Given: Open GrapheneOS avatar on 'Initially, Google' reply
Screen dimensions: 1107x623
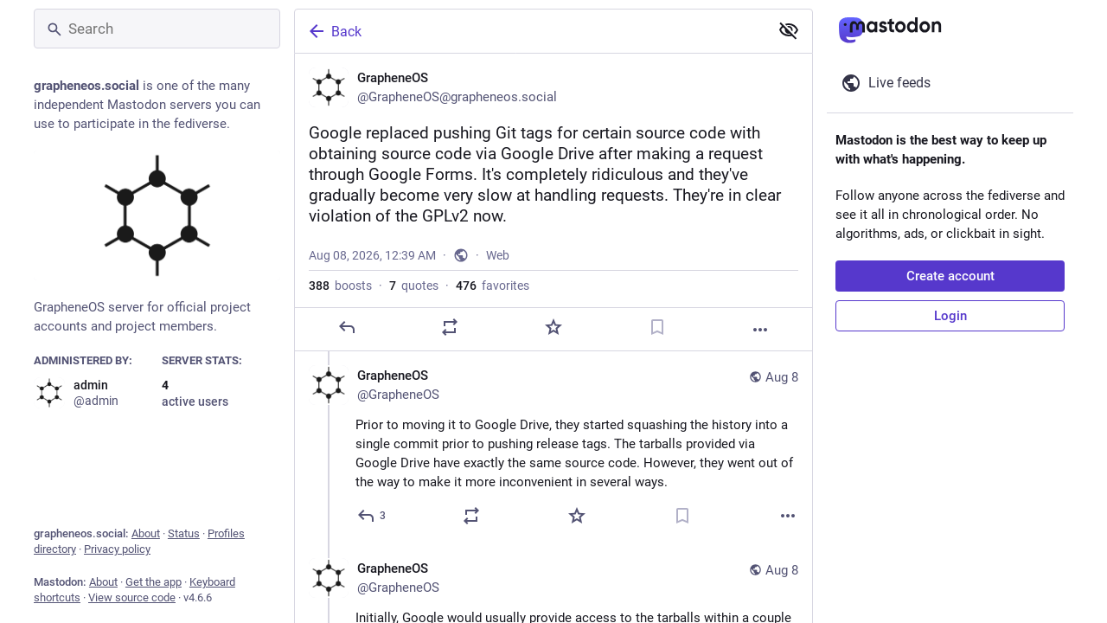Looking at the screenshot, I should pyautogui.click(x=329, y=578).
